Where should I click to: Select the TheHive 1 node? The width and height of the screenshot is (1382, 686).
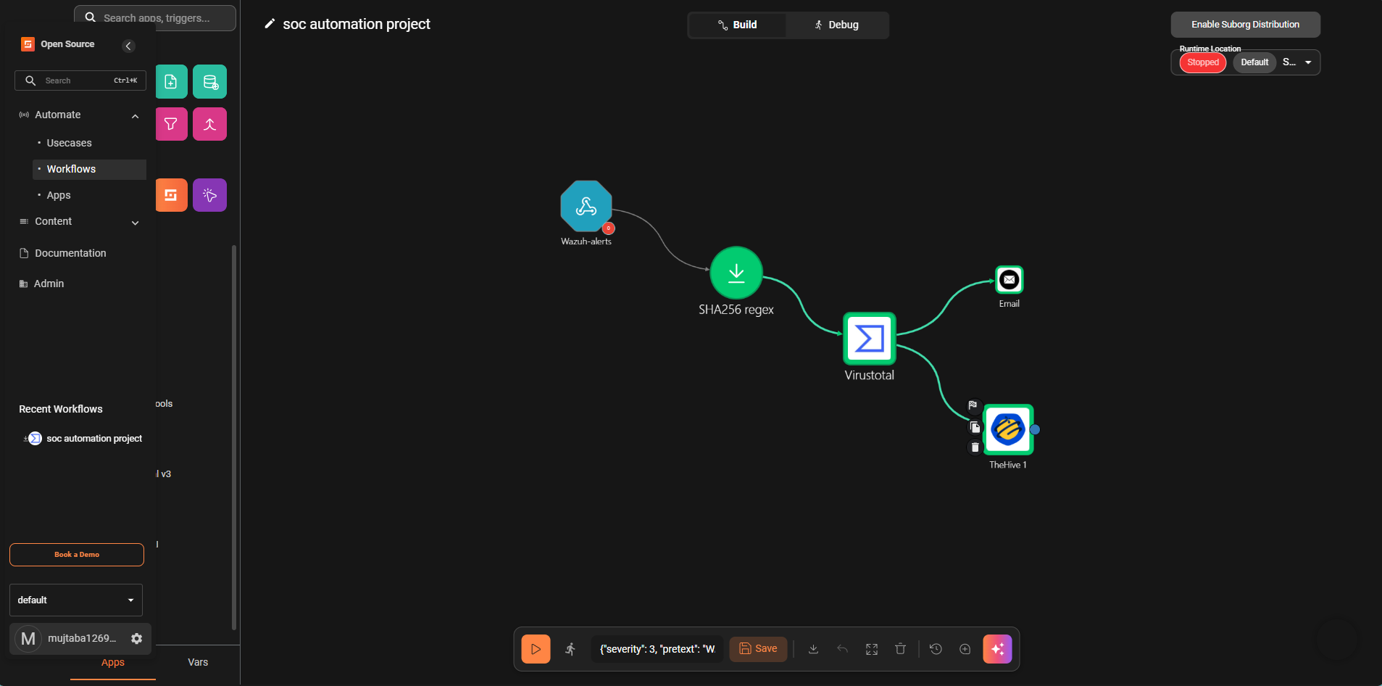tap(1008, 429)
